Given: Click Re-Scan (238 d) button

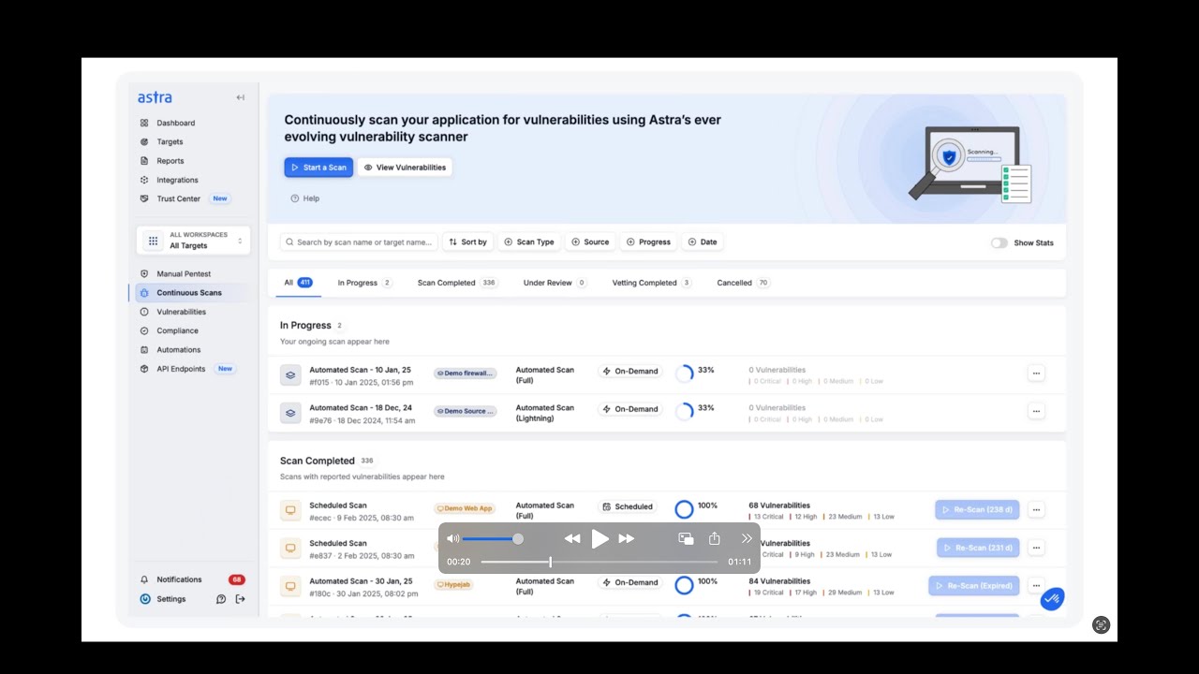Looking at the screenshot, I should [977, 510].
